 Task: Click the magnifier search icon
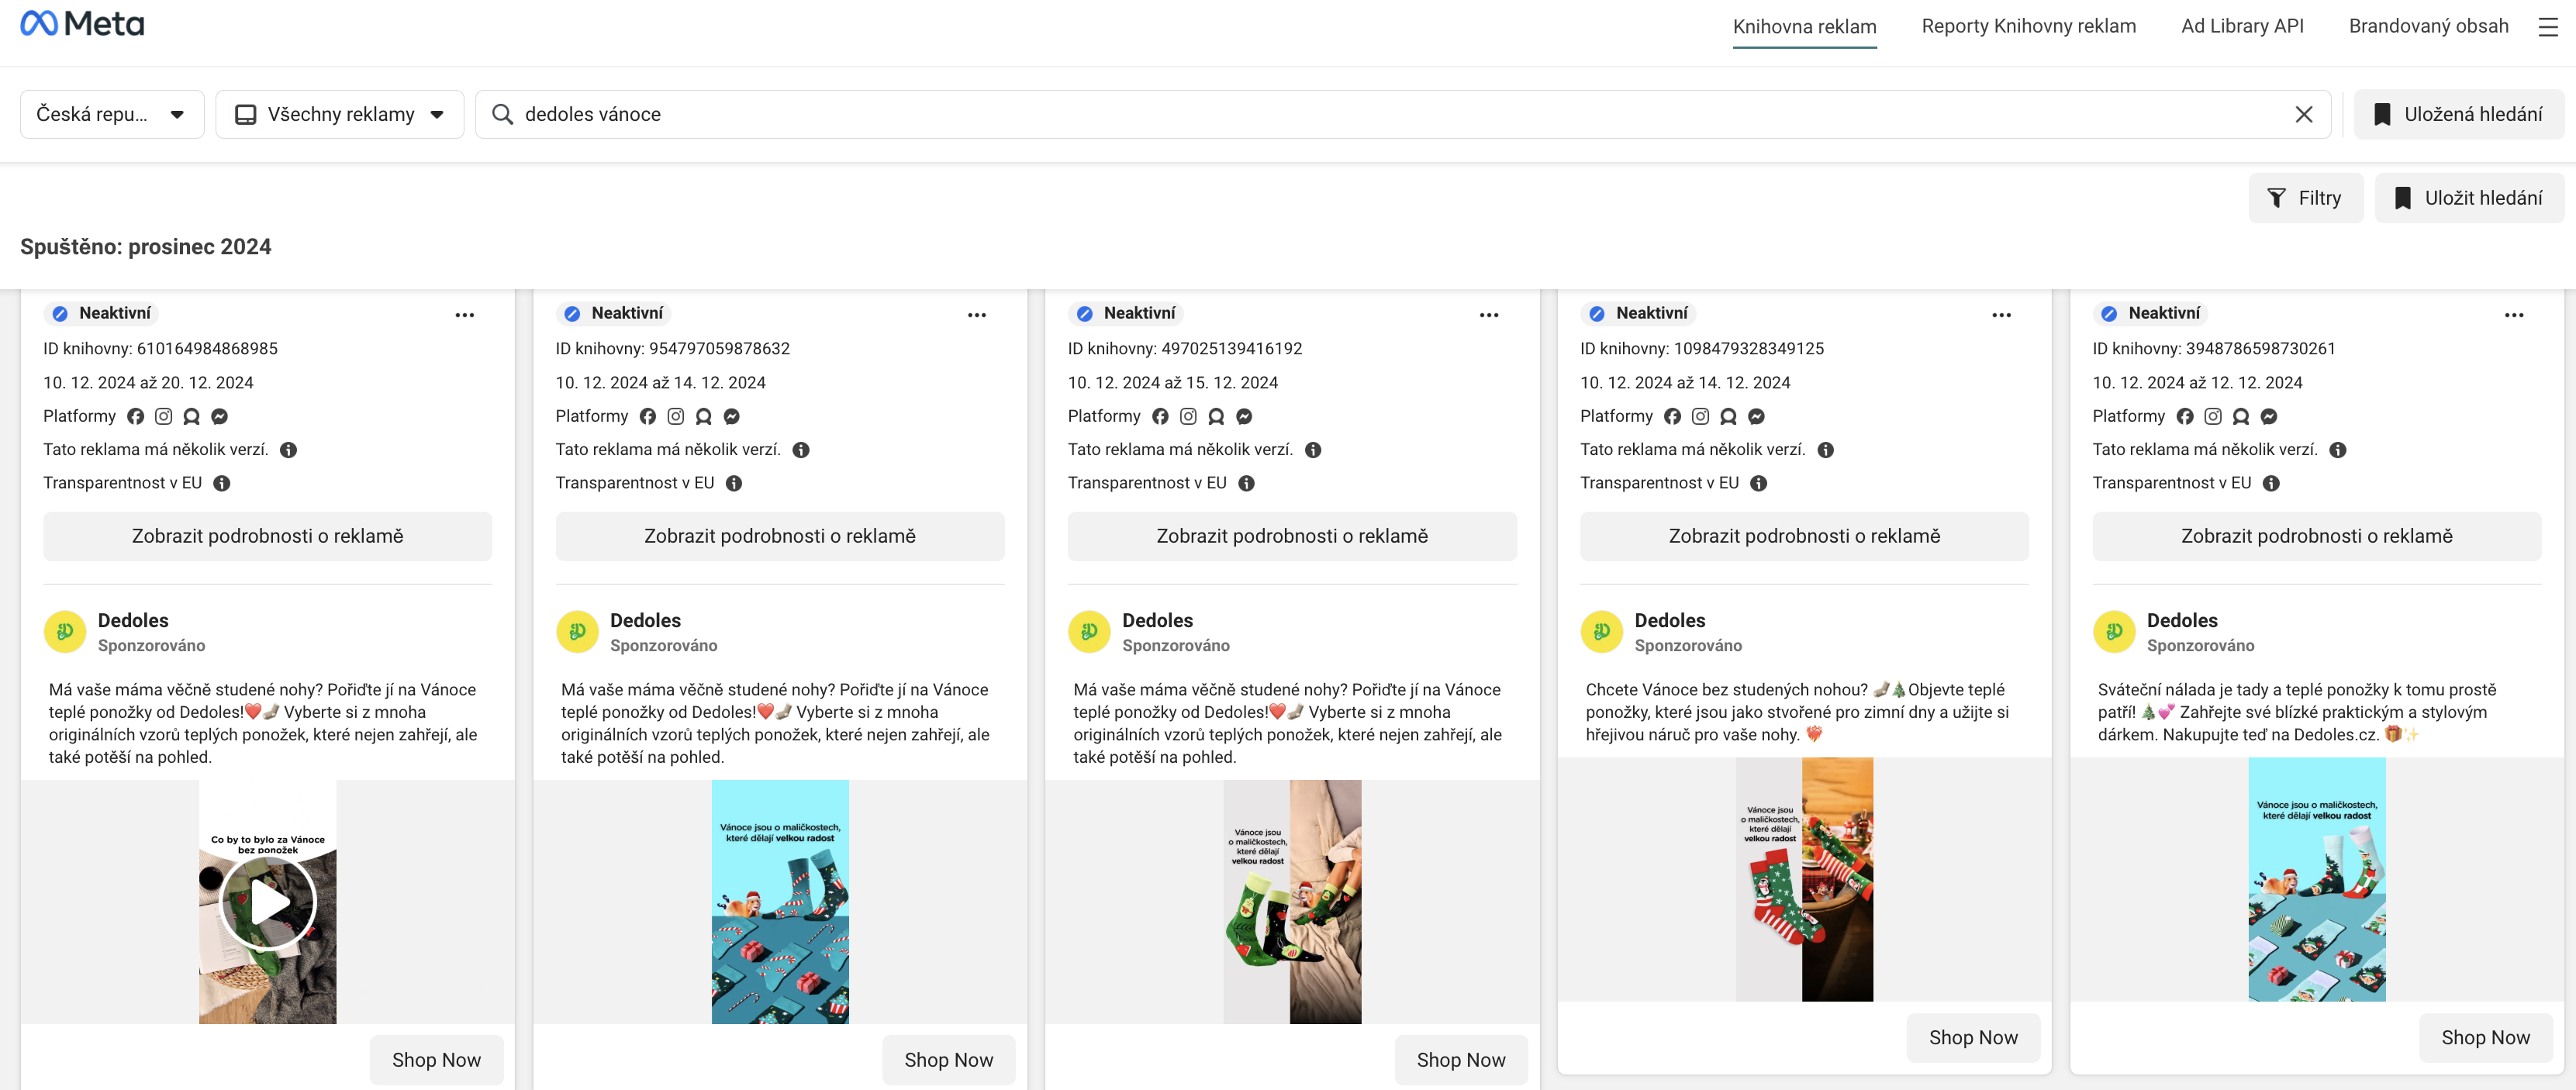[502, 114]
